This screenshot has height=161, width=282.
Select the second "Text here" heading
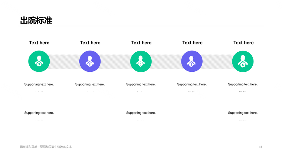click(90, 43)
